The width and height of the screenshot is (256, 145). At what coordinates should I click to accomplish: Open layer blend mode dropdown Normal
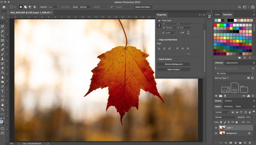tap(225, 117)
